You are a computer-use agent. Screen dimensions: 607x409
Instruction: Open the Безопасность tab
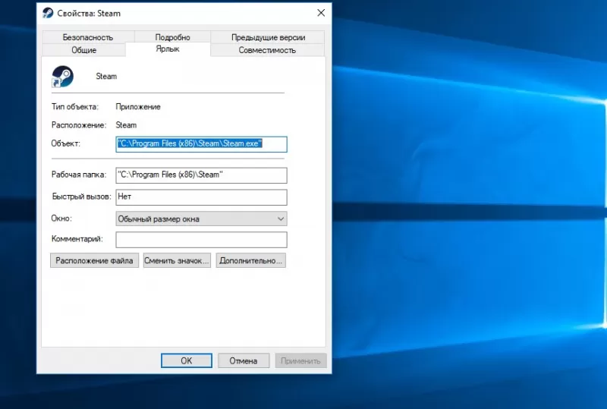(x=88, y=37)
